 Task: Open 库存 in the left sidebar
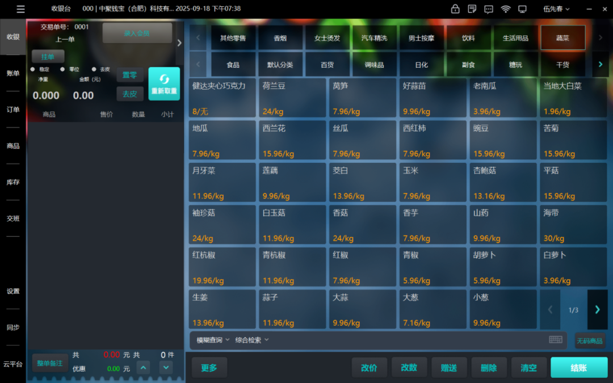pos(13,182)
